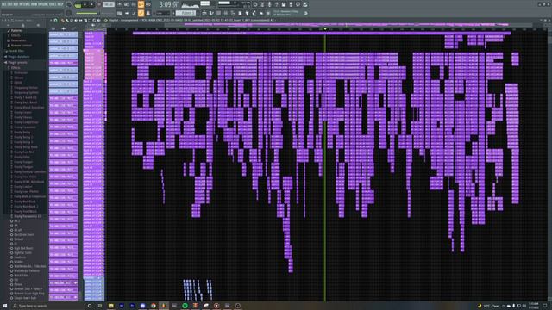Click the taskbar search box

pyautogui.click(x=49, y=306)
